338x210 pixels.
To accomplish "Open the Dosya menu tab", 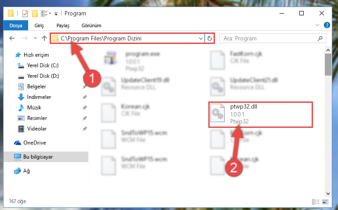I will pos(16,25).
